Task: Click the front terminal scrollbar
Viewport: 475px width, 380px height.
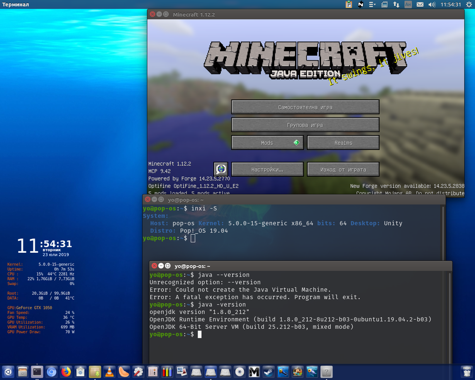Action: pyautogui.click(x=449, y=318)
